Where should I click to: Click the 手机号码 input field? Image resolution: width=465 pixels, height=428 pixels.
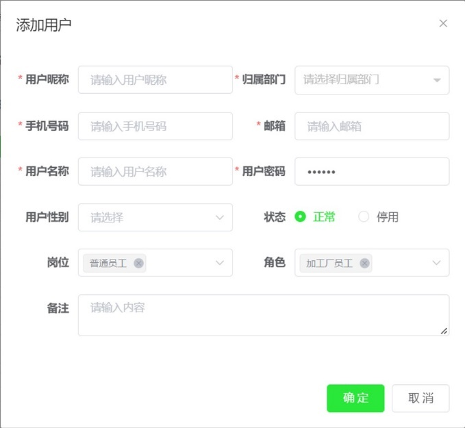click(x=155, y=127)
